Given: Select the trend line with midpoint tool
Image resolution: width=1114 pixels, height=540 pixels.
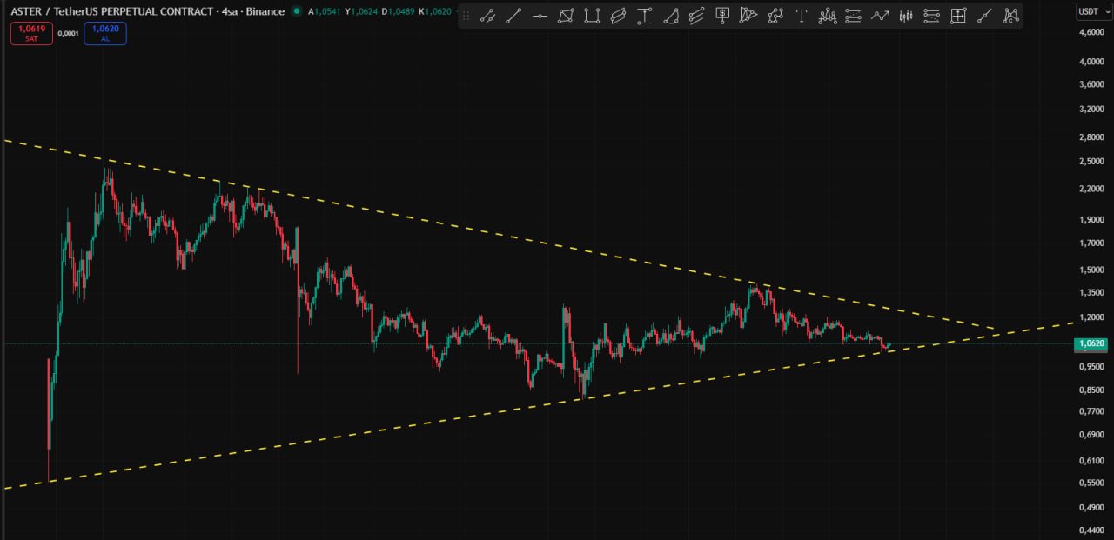Looking at the screenshot, I should pos(487,16).
